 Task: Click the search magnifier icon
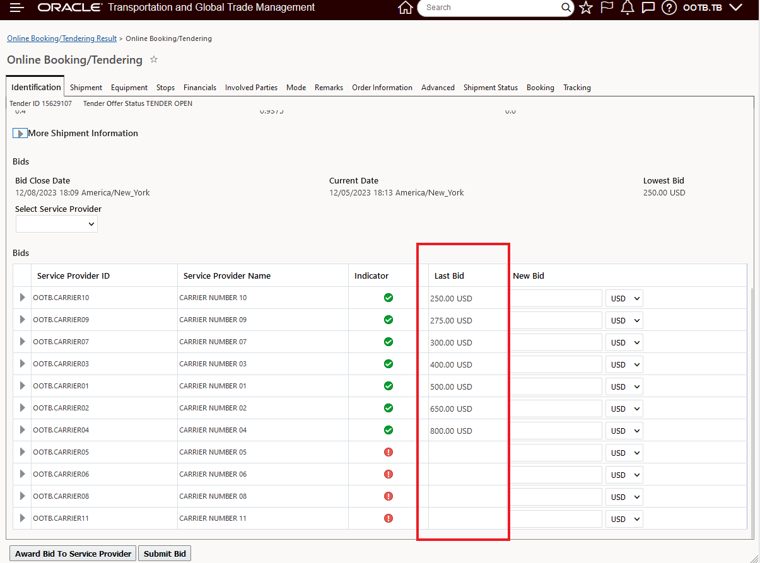(x=566, y=8)
